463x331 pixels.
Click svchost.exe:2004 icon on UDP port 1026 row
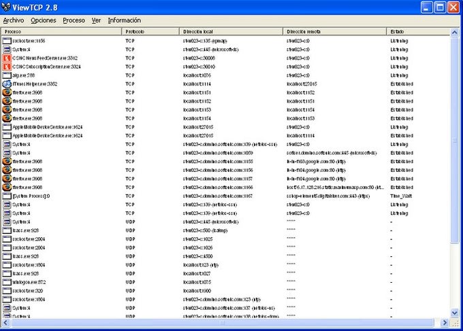click(7, 247)
